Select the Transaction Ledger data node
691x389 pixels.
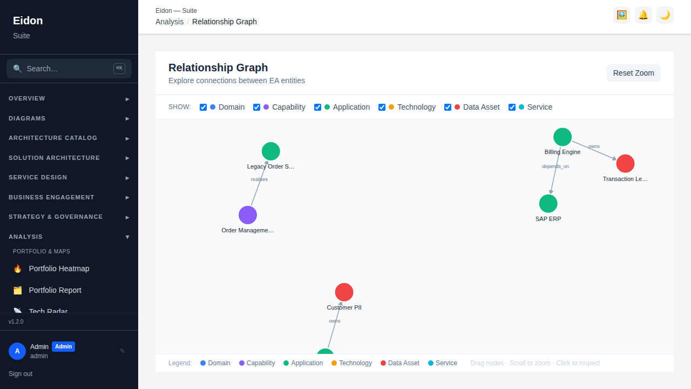point(625,163)
